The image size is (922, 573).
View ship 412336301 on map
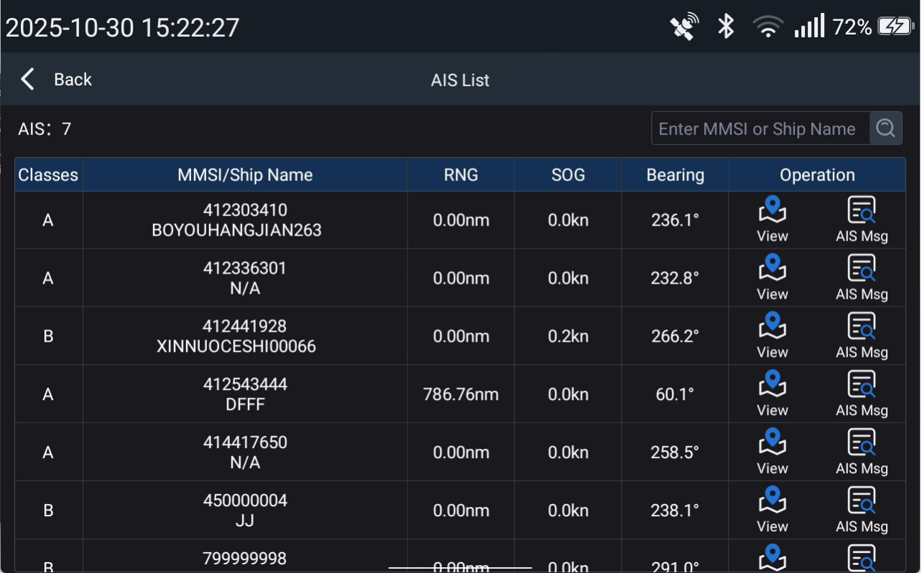pos(773,278)
